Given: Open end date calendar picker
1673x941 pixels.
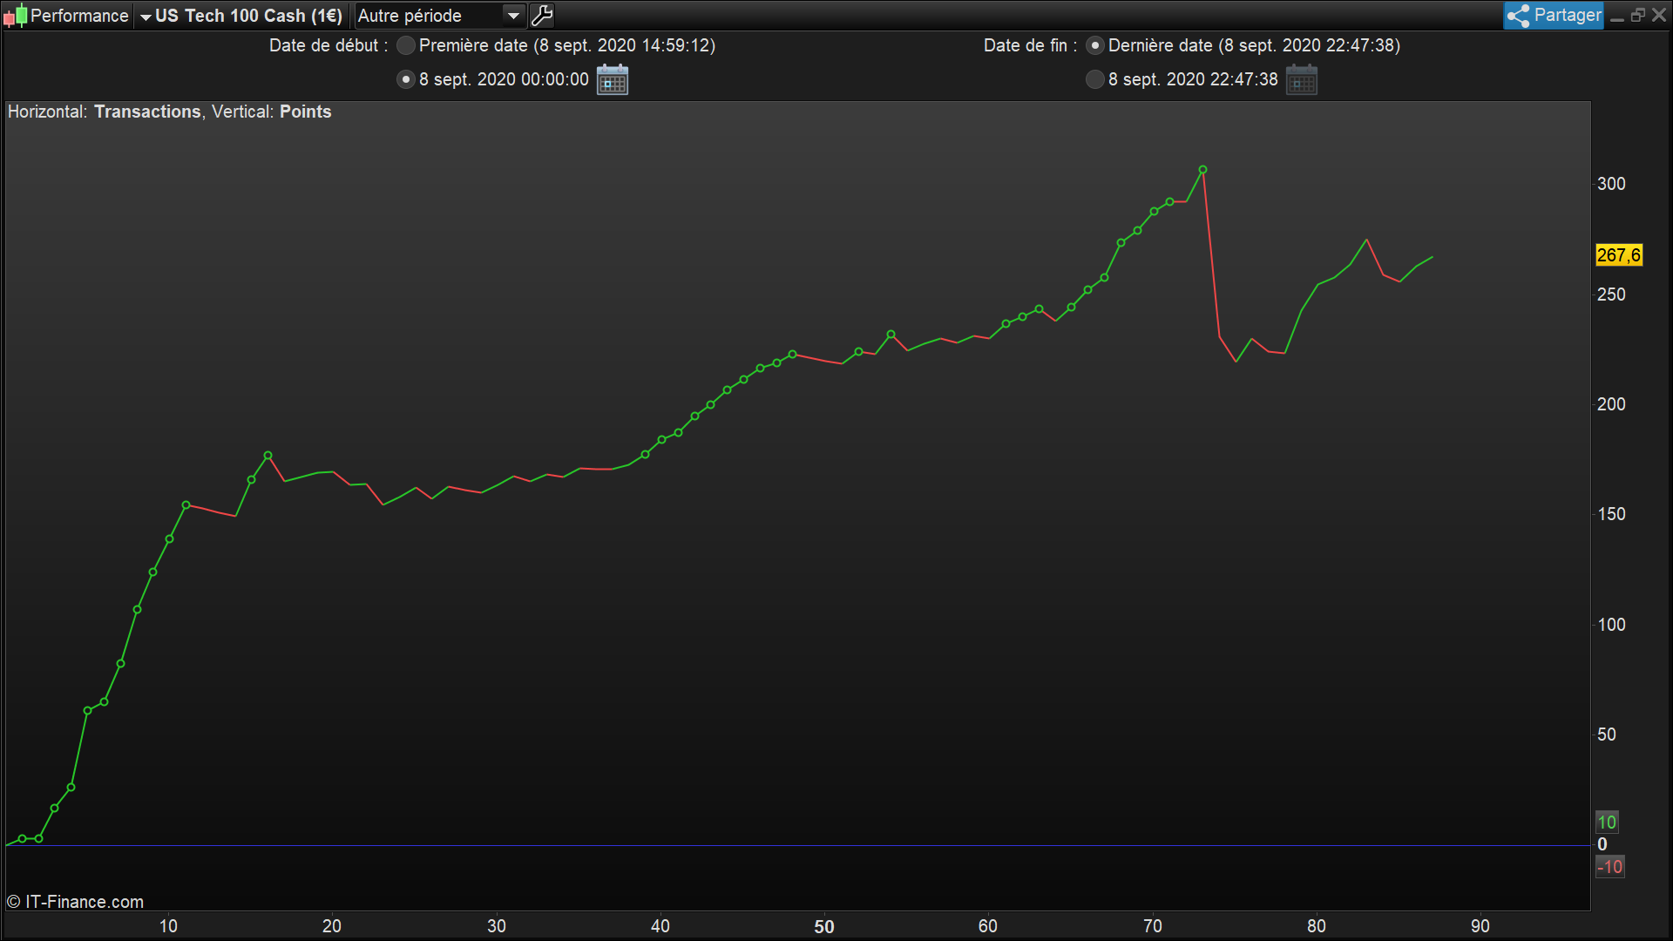Looking at the screenshot, I should click(x=1301, y=80).
